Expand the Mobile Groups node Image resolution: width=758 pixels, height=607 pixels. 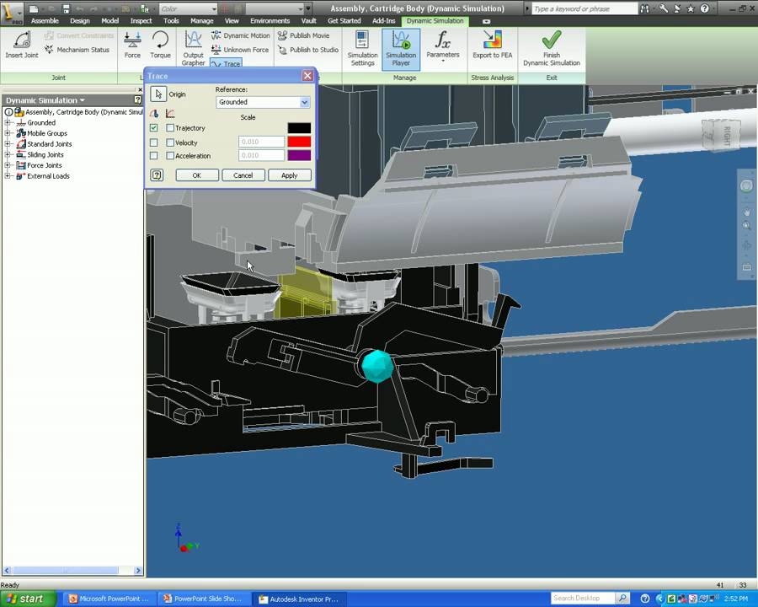coord(8,133)
